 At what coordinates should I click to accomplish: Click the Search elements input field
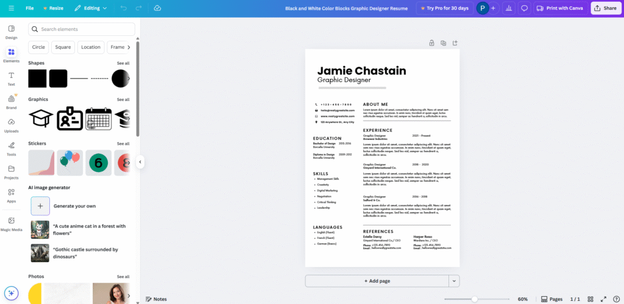[82, 29]
